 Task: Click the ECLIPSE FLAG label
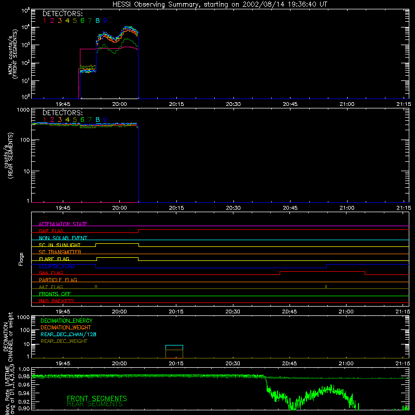tap(57, 266)
